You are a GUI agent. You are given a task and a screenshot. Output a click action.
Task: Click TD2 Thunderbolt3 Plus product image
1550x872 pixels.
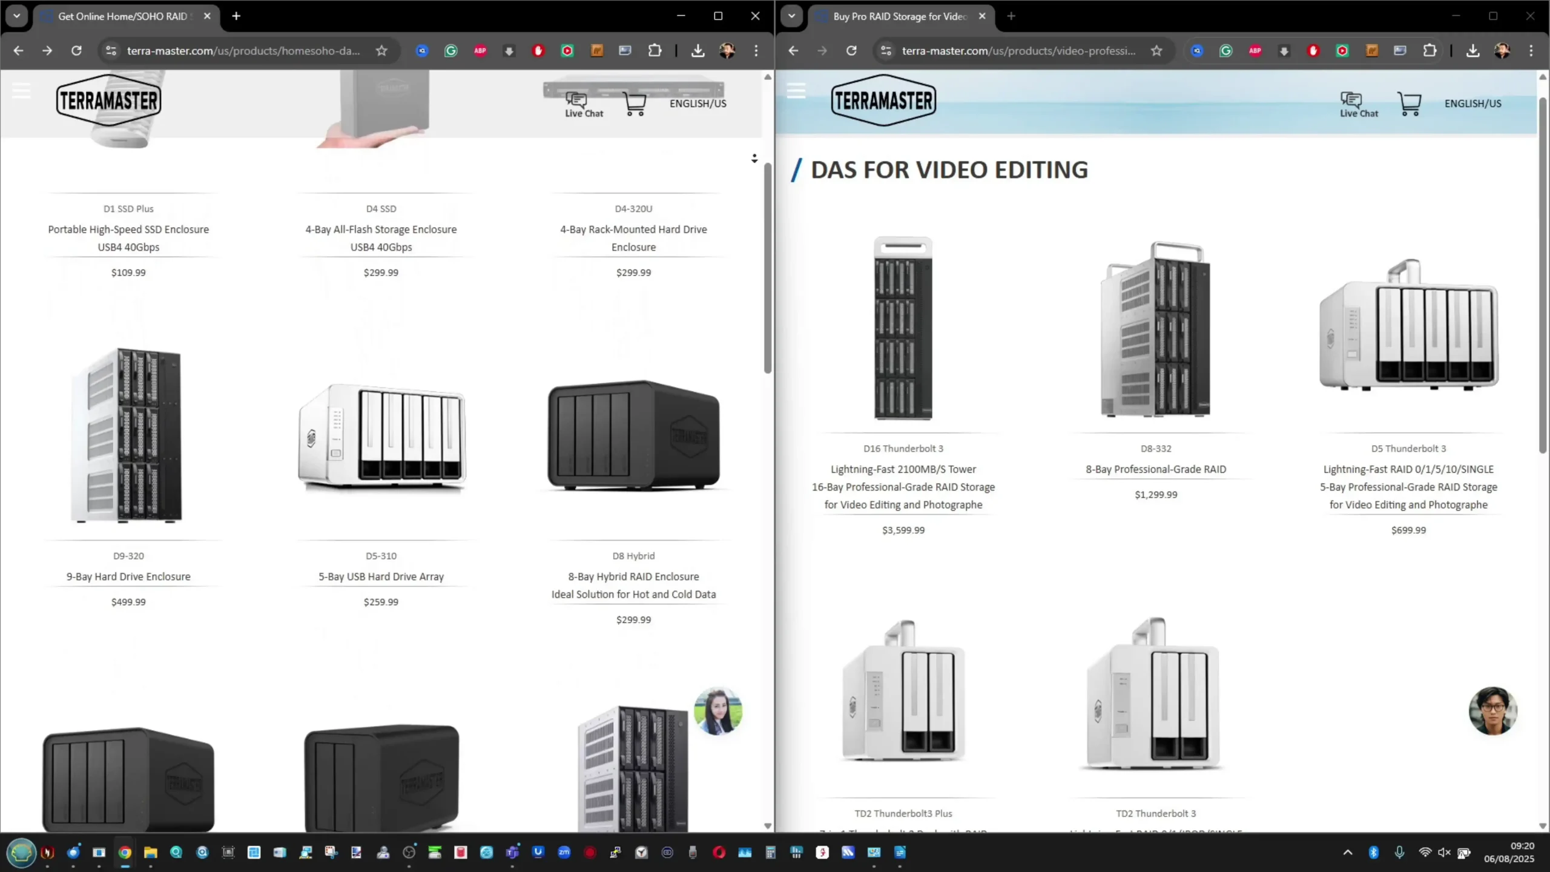point(903,690)
